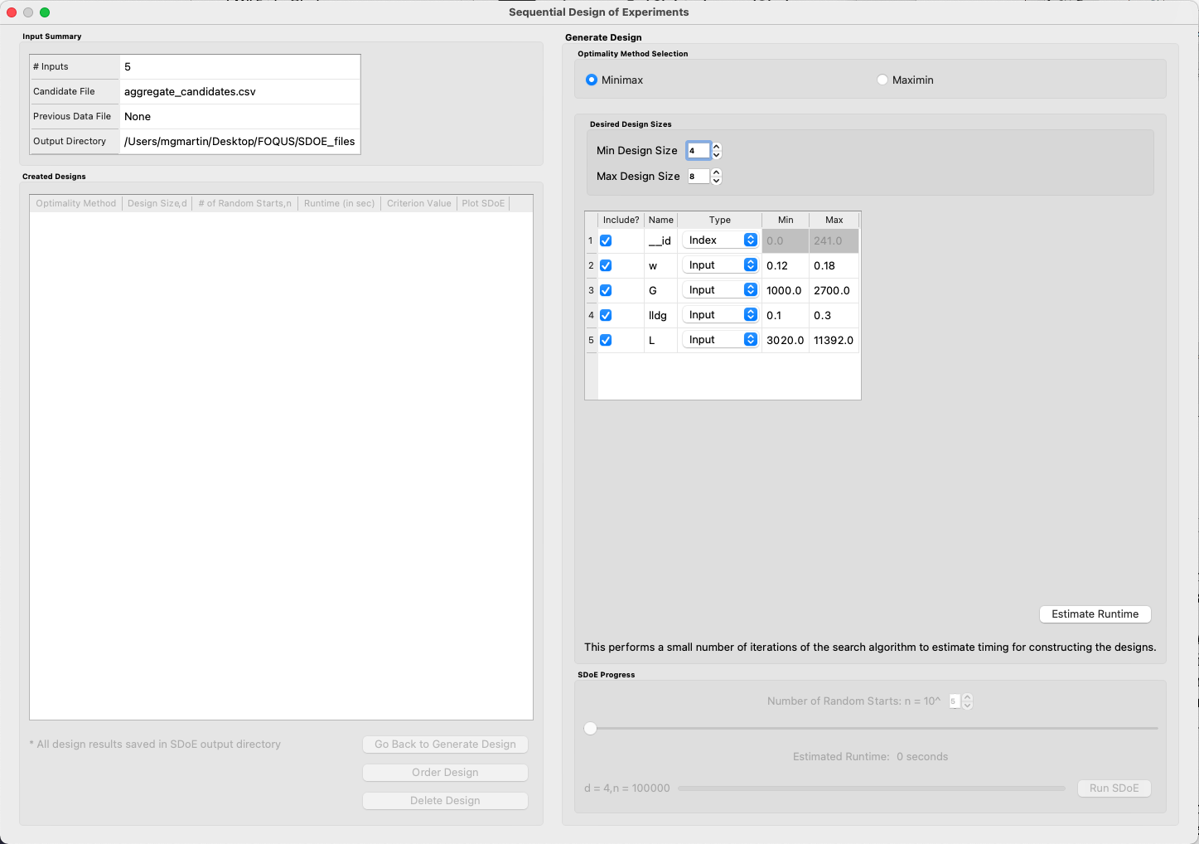Select the Maximin optimality method
This screenshot has height=844, width=1199.
[882, 80]
